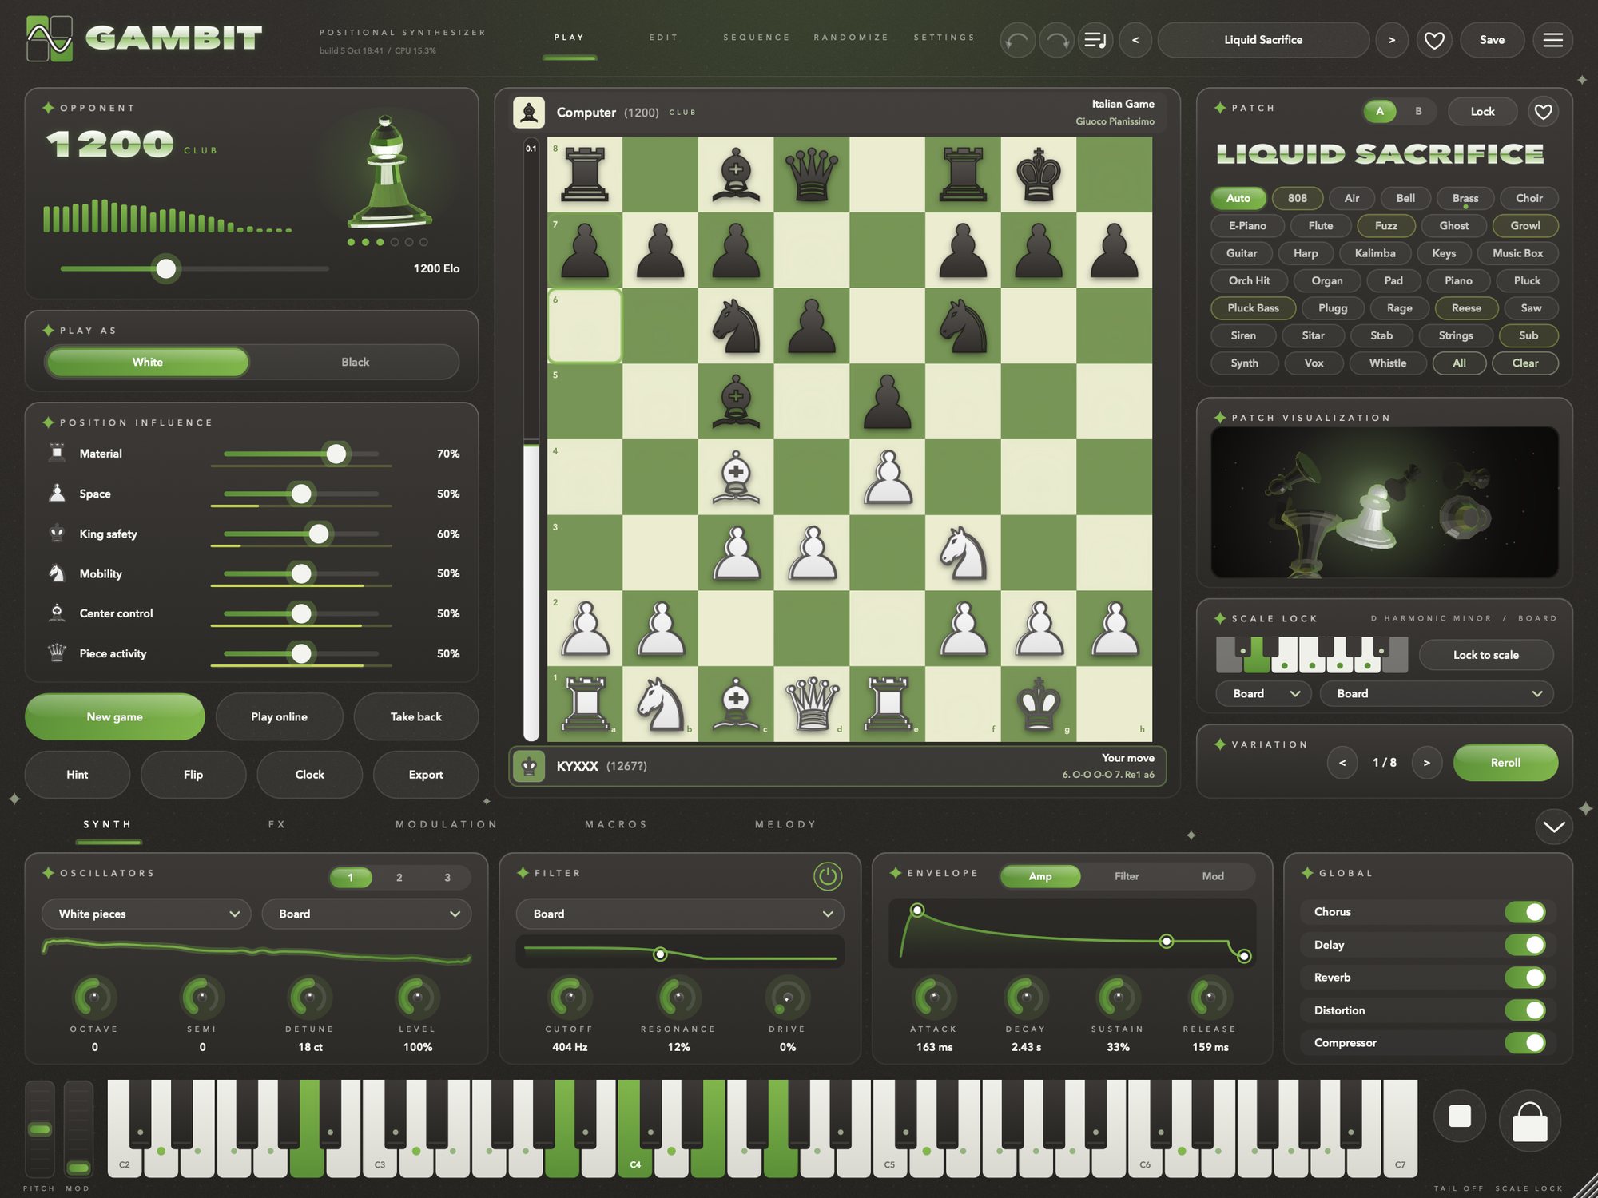Image resolution: width=1598 pixels, height=1198 pixels.
Task: Click Liquid Sacrifice preset name field
Action: point(1263,40)
